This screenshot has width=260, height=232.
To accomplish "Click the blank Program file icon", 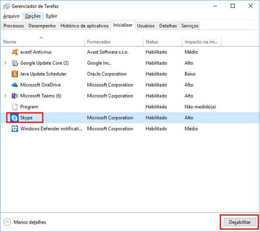I will coord(15,107).
